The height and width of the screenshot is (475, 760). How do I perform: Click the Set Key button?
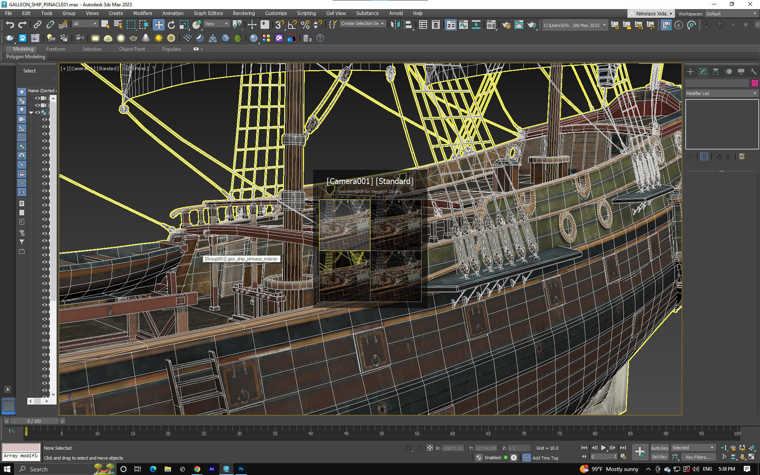tap(659, 457)
